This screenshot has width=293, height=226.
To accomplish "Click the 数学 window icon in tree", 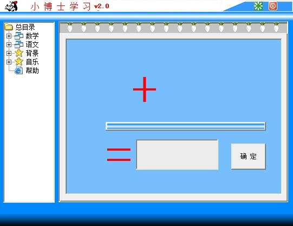I will click(x=19, y=36).
